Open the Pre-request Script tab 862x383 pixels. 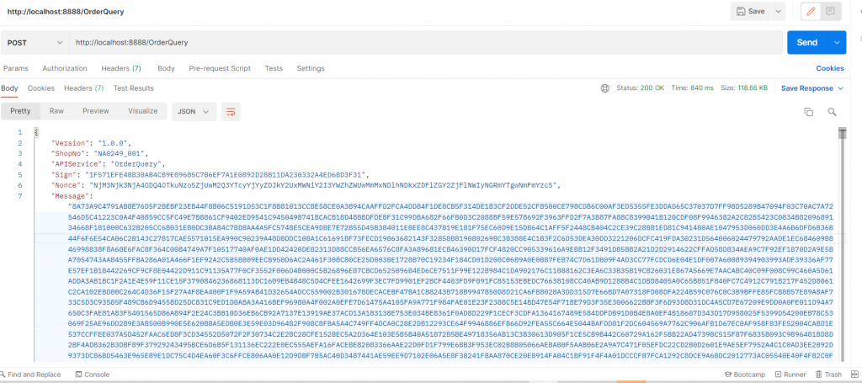220,69
